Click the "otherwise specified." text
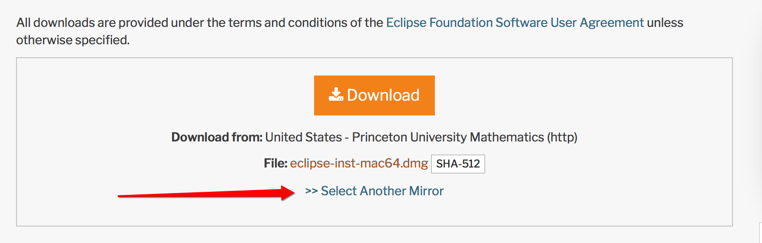This screenshot has width=762, height=243. 73,40
